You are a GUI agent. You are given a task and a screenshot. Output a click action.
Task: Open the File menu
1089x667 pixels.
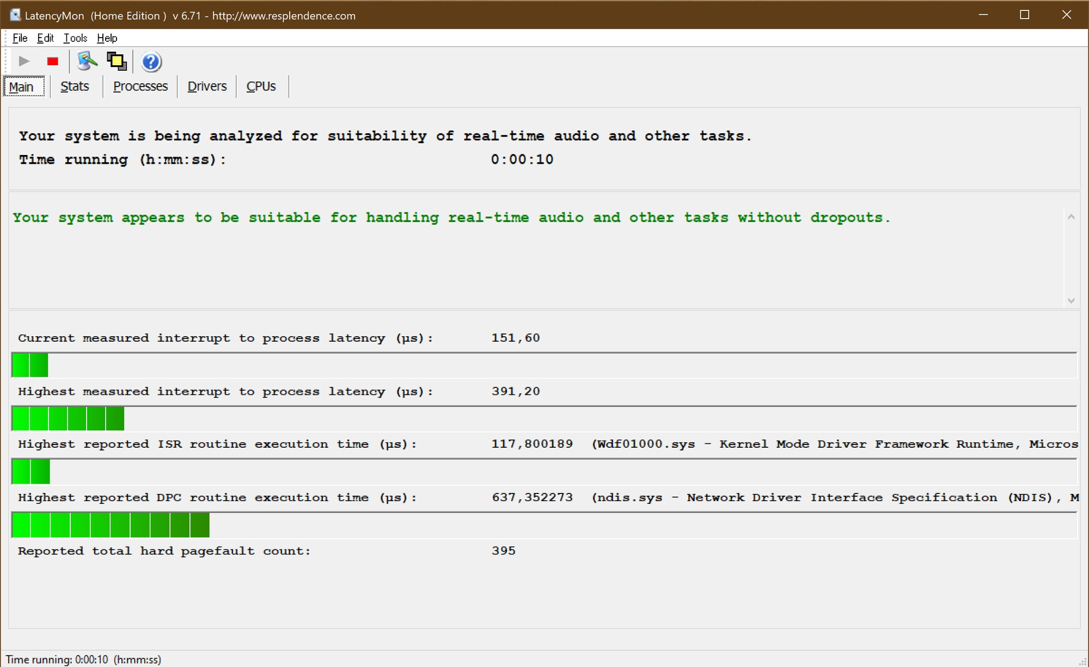coord(20,38)
